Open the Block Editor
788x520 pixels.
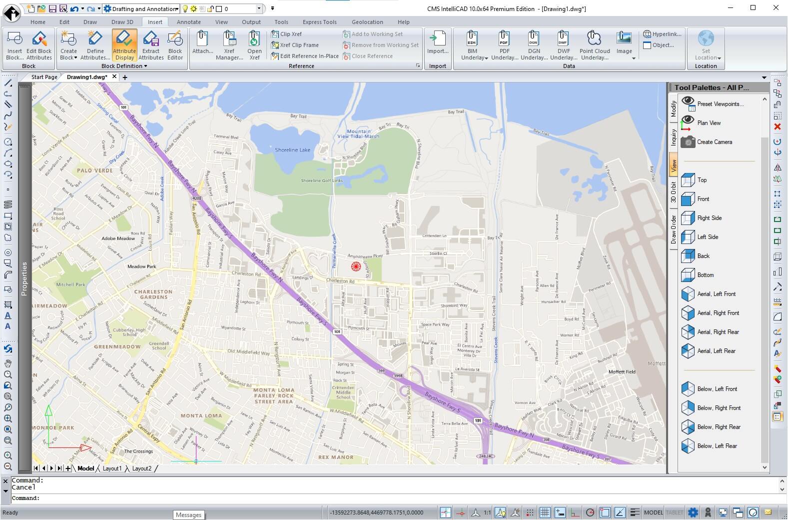click(175, 45)
